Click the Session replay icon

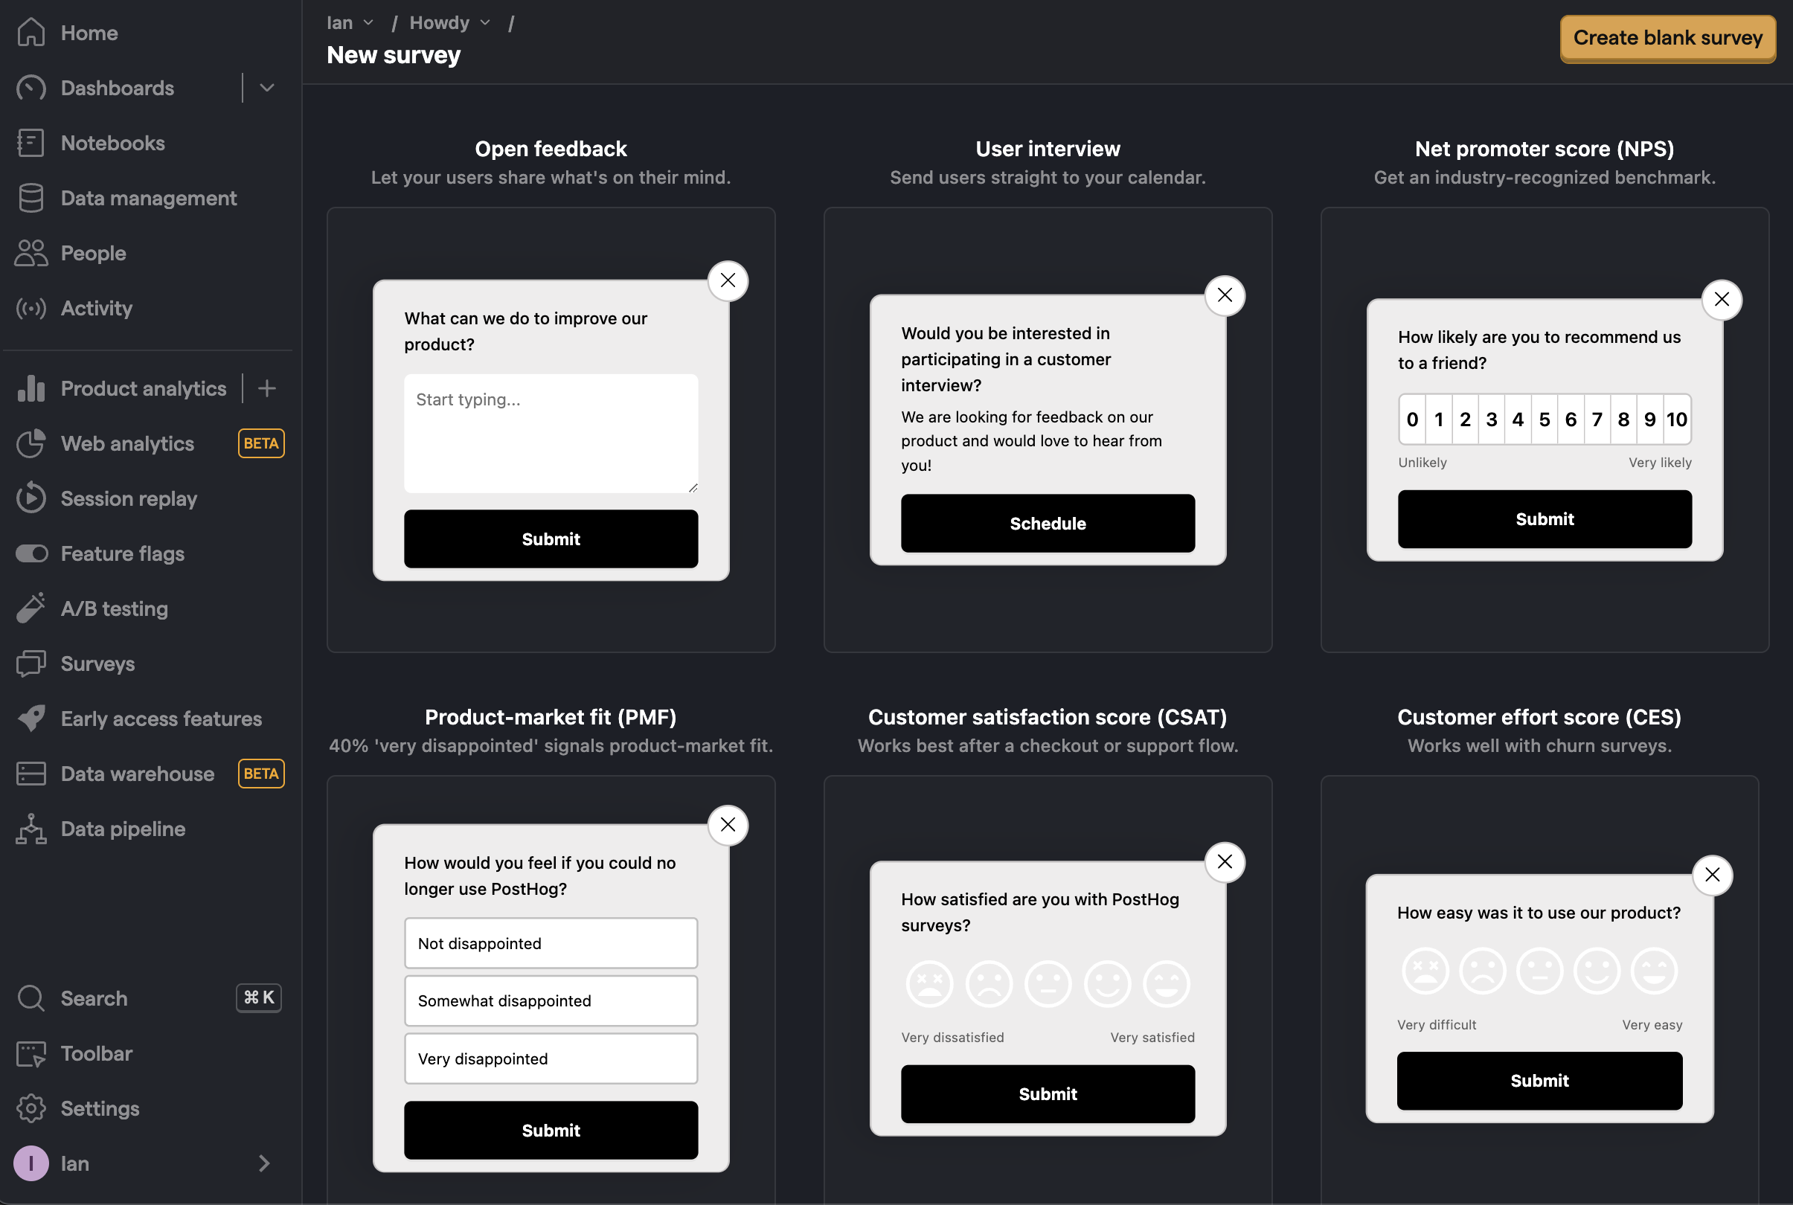pyautogui.click(x=31, y=498)
